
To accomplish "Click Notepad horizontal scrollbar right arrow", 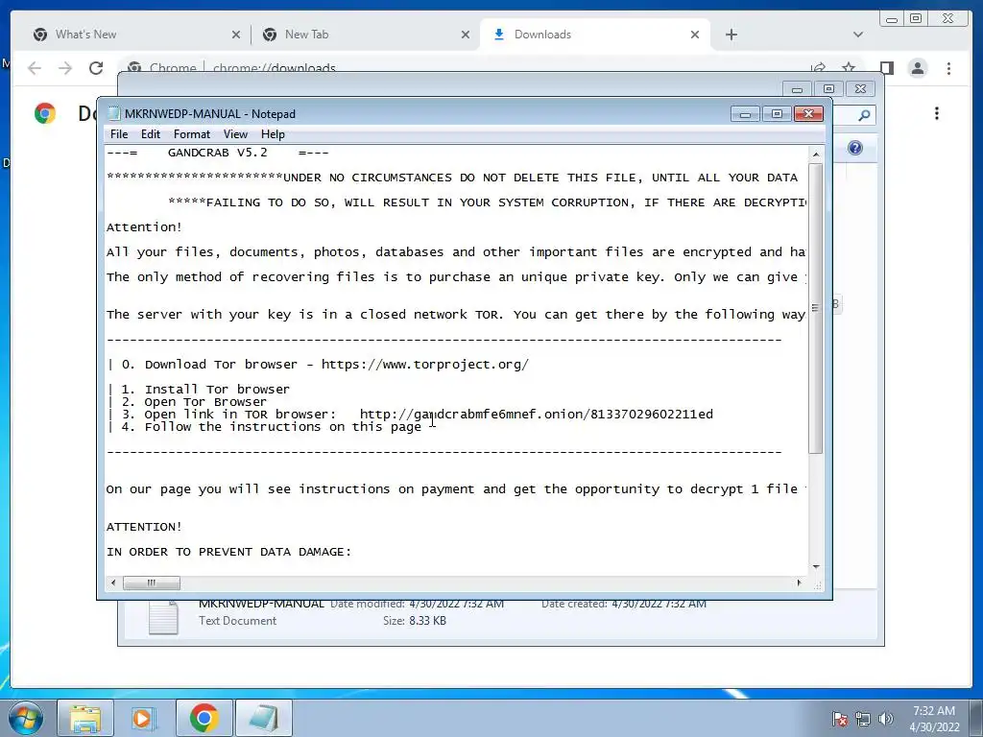I will click(799, 582).
